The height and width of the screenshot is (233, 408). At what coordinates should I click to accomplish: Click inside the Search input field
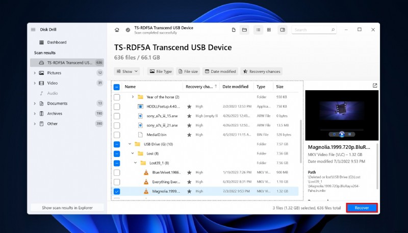[314, 30]
